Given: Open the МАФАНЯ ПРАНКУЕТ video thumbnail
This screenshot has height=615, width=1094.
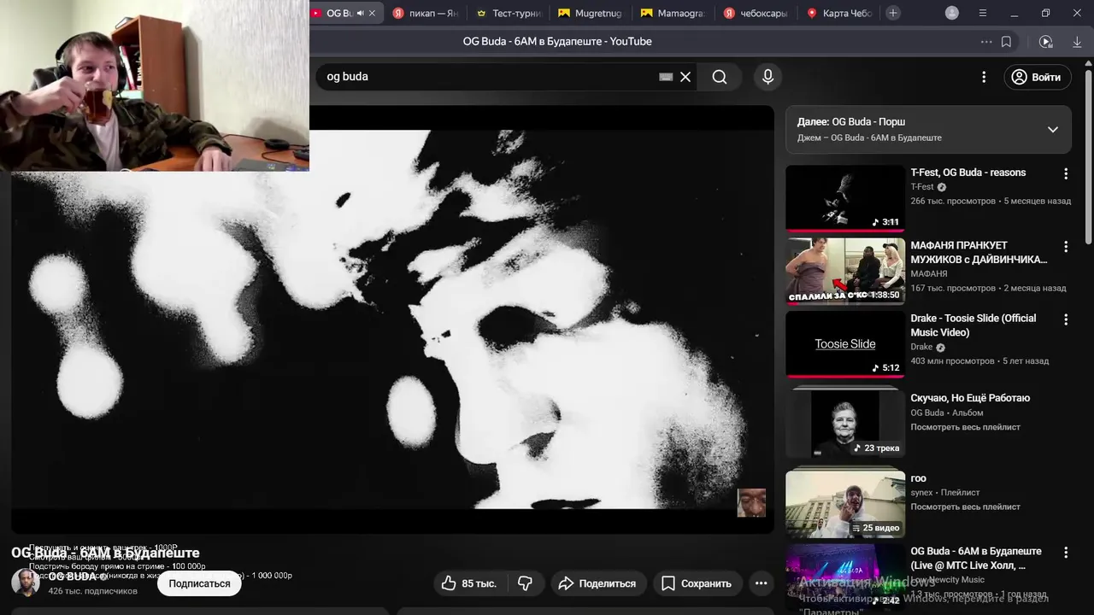Looking at the screenshot, I should [845, 272].
